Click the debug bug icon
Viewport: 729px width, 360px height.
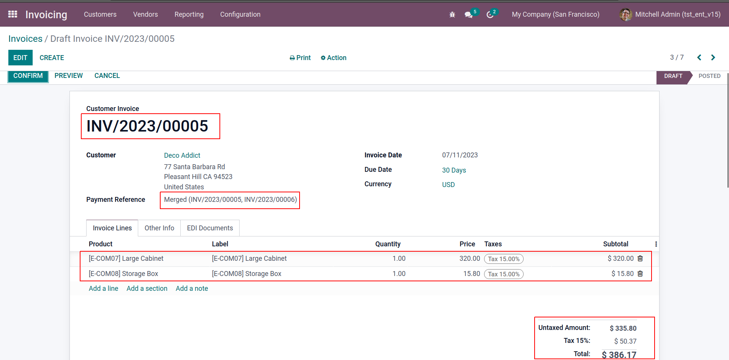point(452,14)
